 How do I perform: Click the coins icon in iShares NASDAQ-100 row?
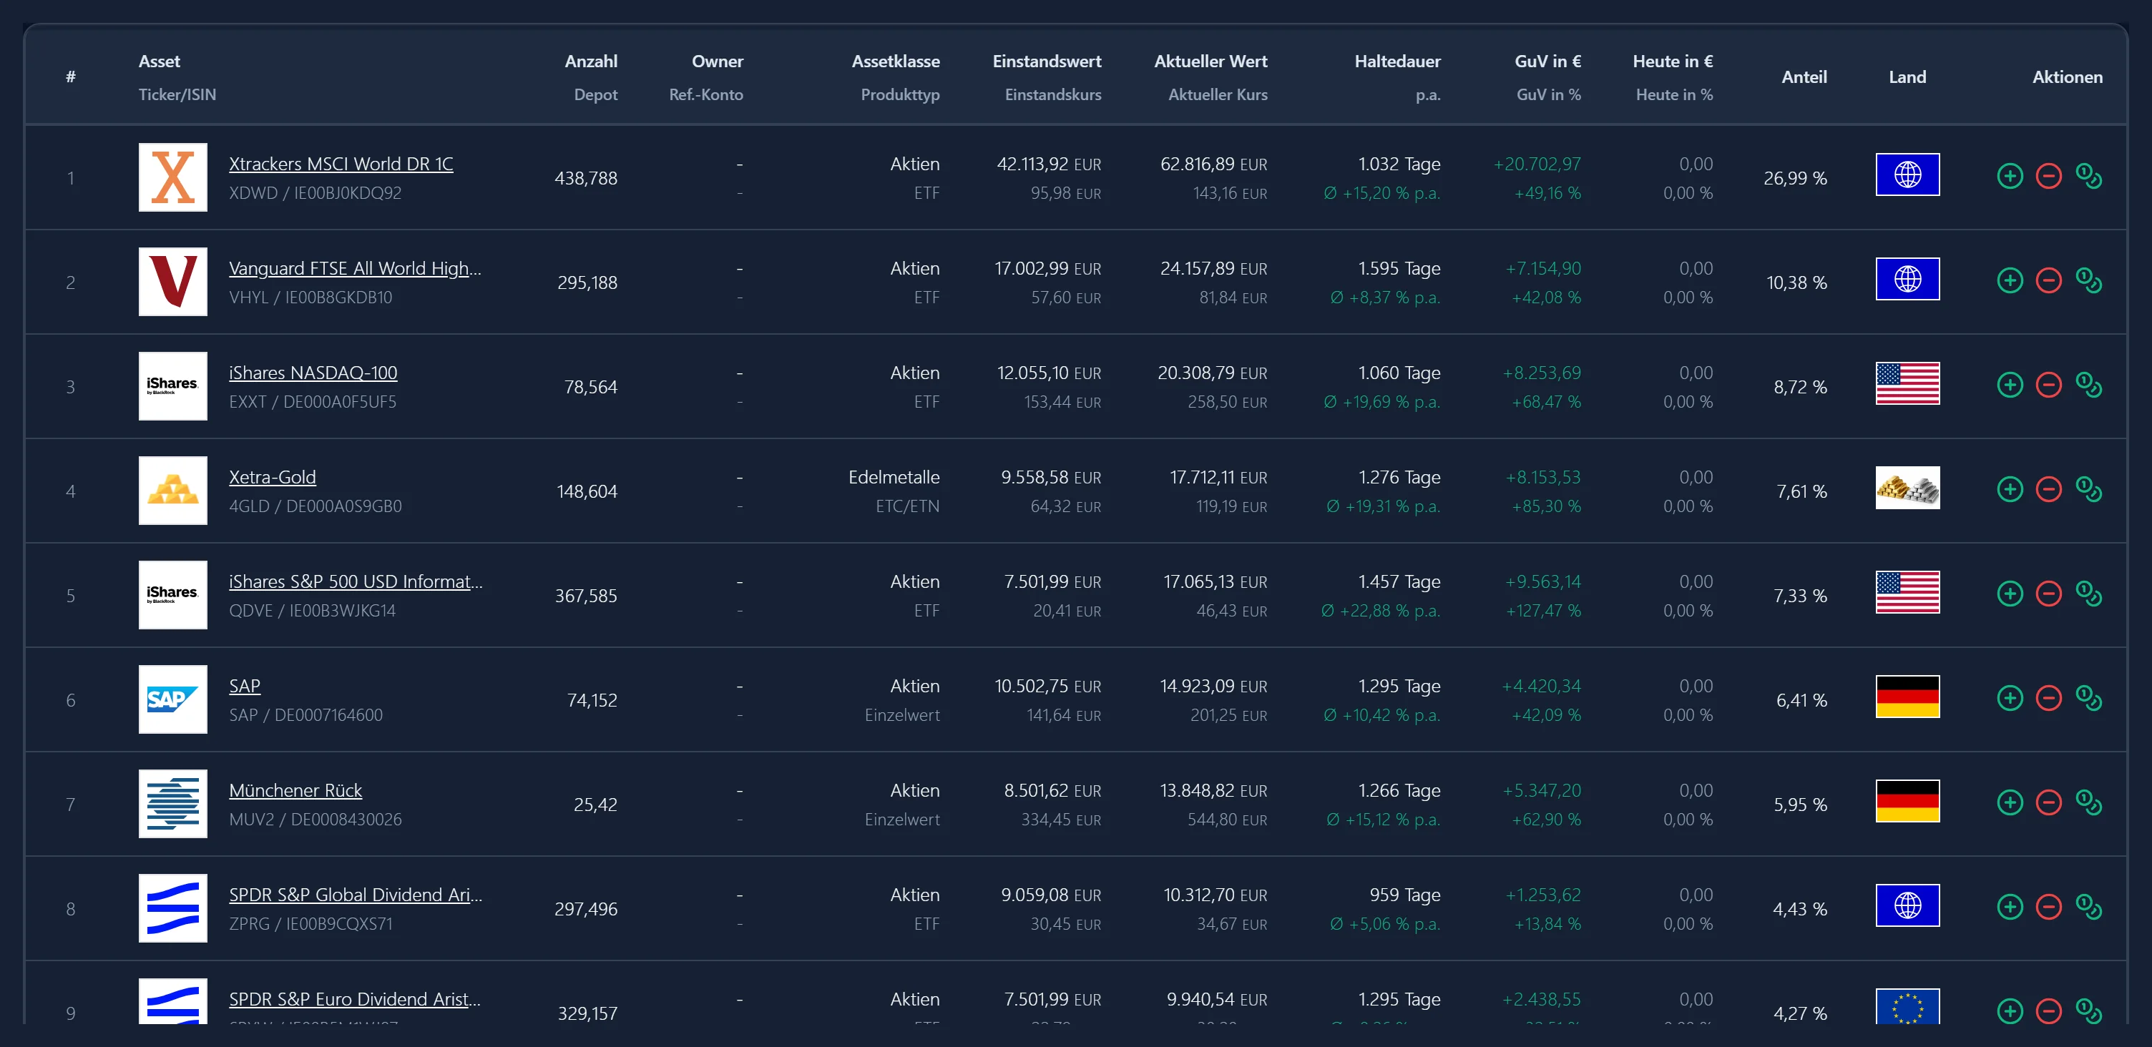(2088, 385)
